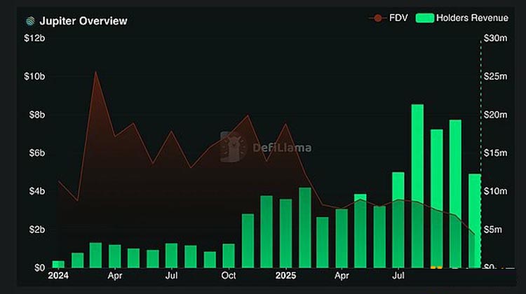Click the 2024 x-axis label
This screenshot has width=526, height=294.
(58, 276)
